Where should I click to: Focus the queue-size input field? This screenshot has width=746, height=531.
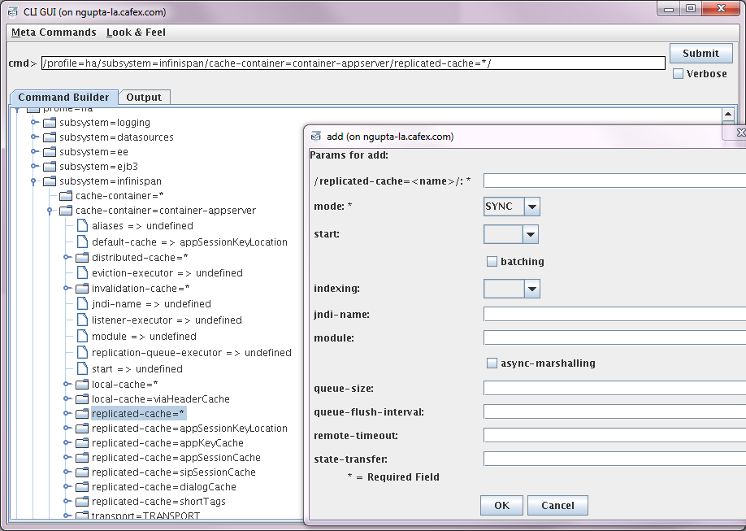(x=614, y=388)
